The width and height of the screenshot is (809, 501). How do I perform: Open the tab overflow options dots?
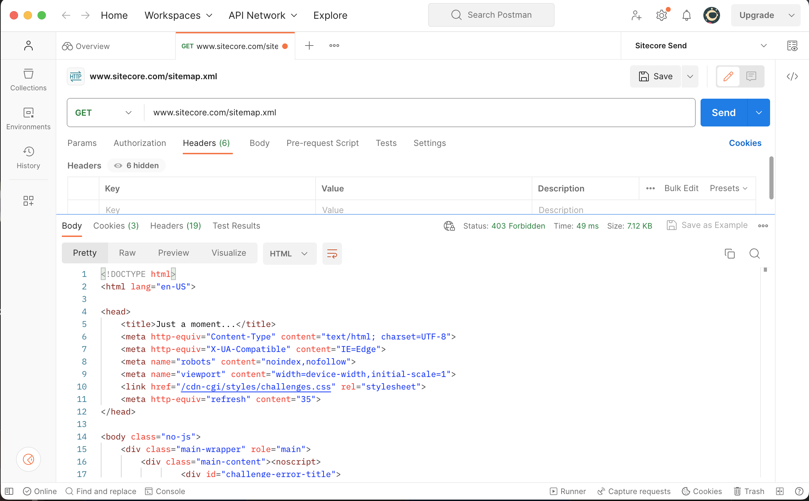click(334, 46)
